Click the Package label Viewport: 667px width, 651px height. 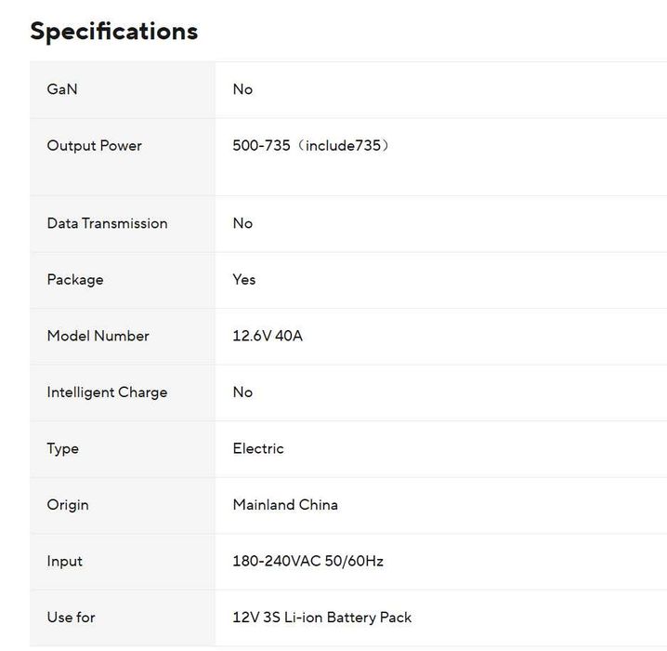(75, 280)
